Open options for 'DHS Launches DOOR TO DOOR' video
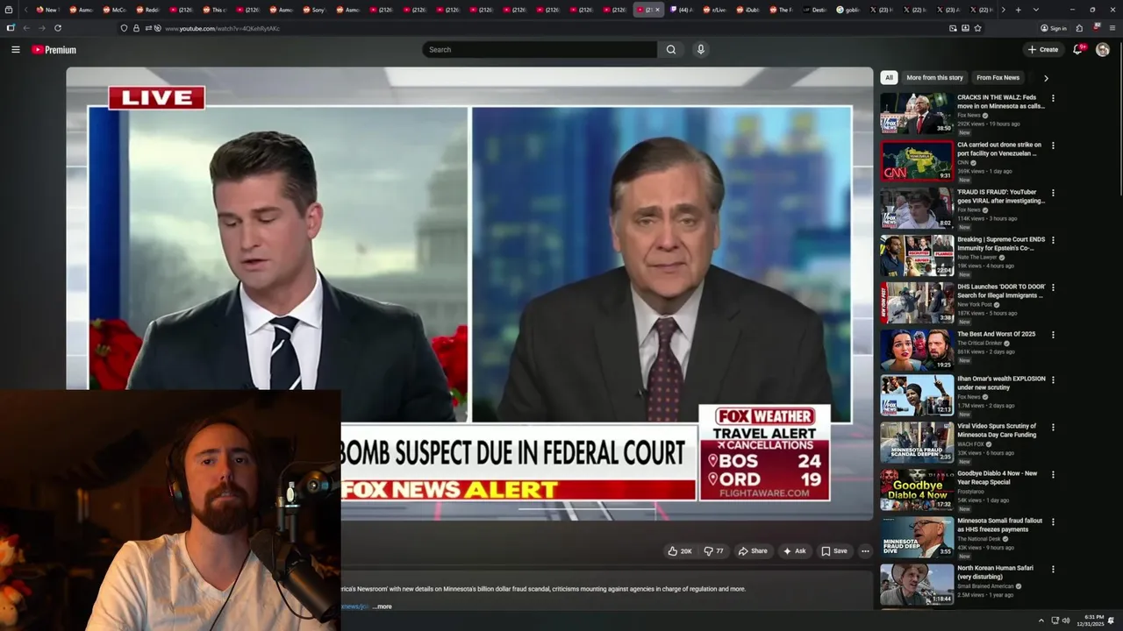This screenshot has width=1123, height=631. click(x=1053, y=287)
